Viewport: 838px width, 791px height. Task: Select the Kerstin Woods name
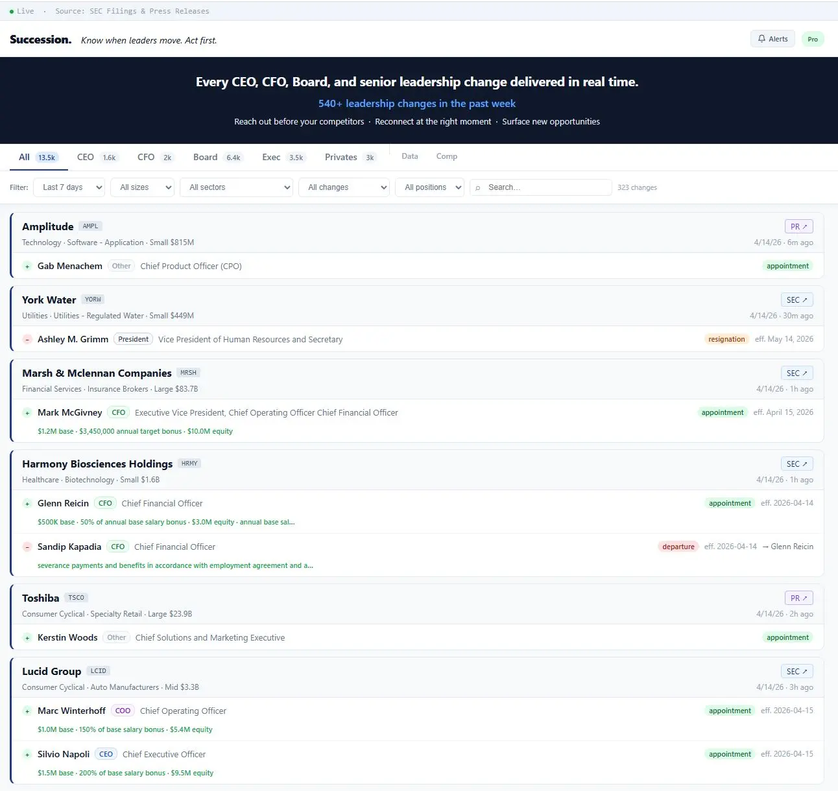pyautogui.click(x=67, y=637)
